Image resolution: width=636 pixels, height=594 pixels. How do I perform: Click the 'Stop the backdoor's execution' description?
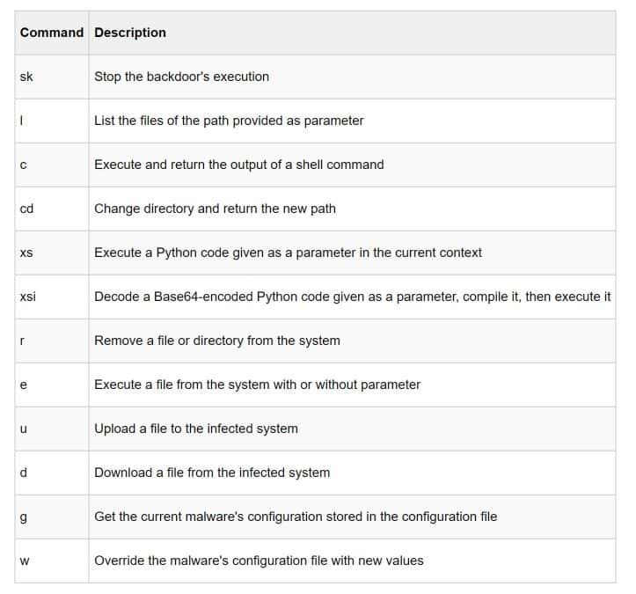(182, 77)
